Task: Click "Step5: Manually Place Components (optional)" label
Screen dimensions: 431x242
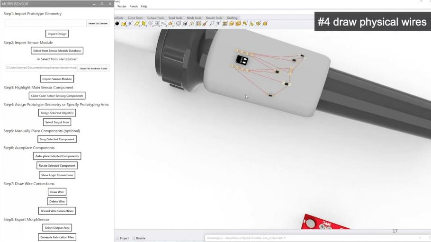Action: pyautogui.click(x=42, y=131)
